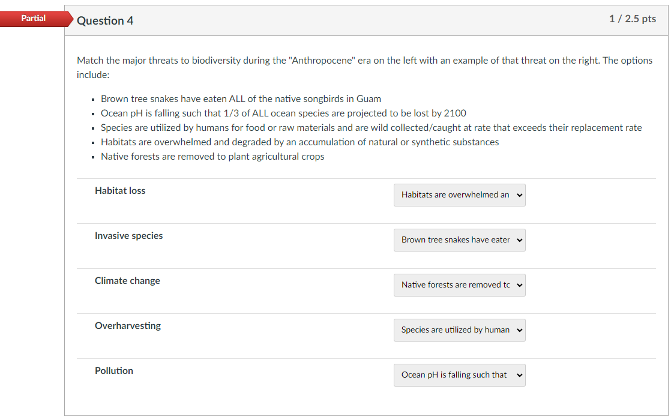Open the Habitat loss answer dropdown
Screen dimensions: 671x419
click(459, 195)
